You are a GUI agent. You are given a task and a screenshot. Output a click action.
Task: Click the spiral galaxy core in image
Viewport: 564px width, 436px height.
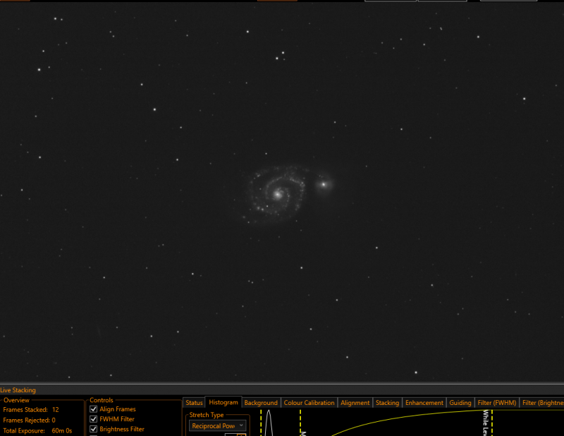pos(277,195)
